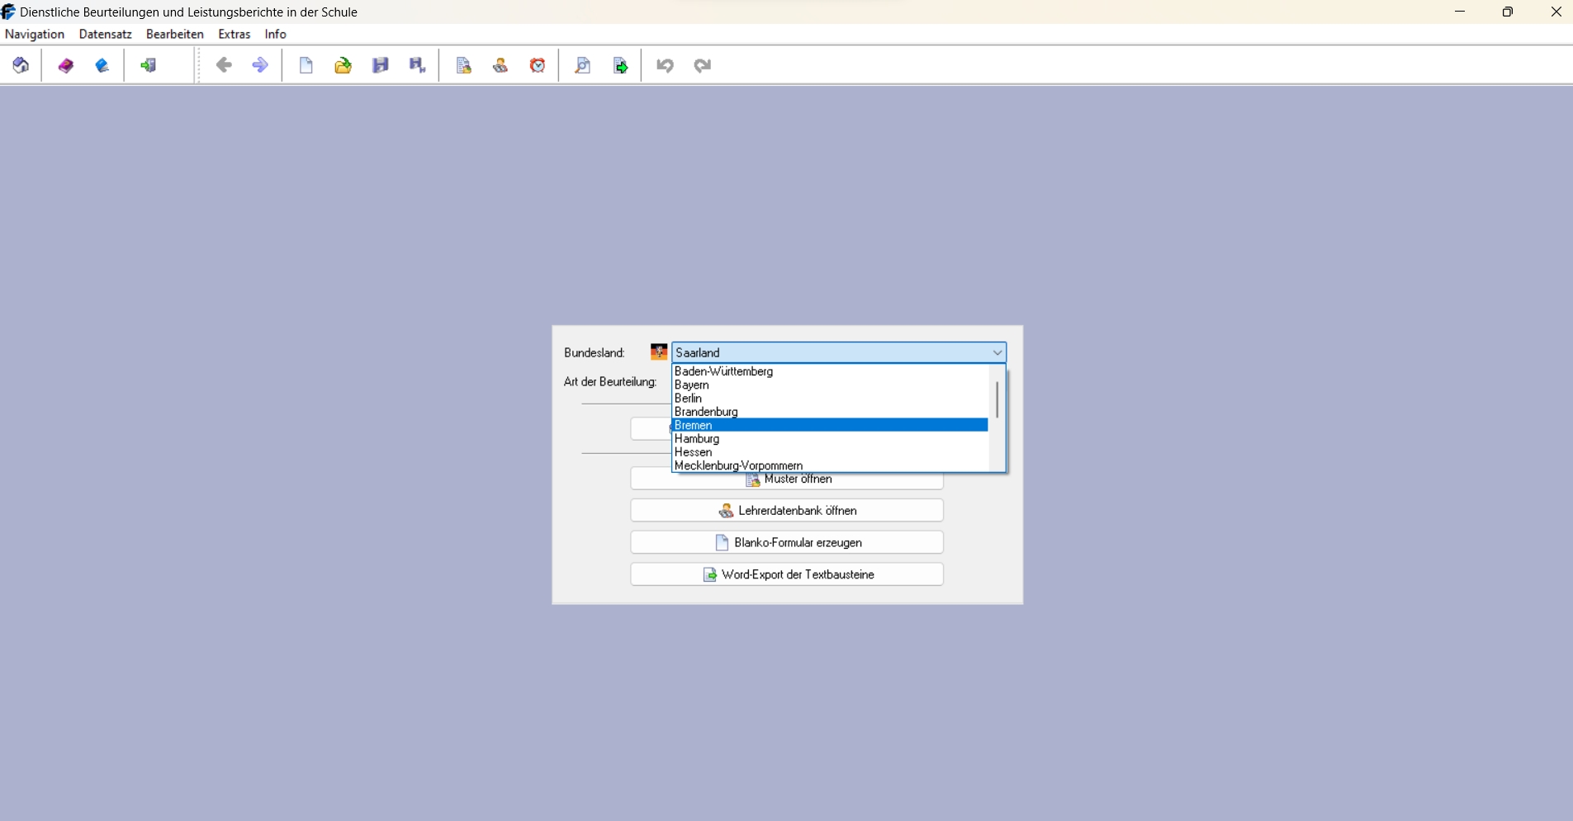Screen dimensions: 1573x821
Task: Click the redo arrow in the toolbar
Action: tap(703, 65)
